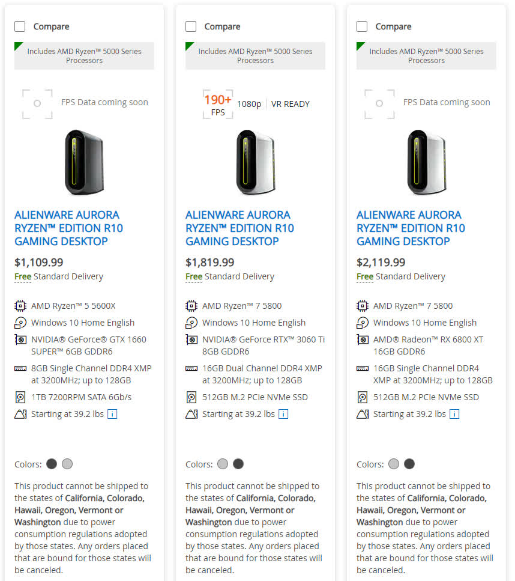Click 190+ FPS badge on middle desktop
The width and height of the screenshot is (515, 581).
coord(217,104)
